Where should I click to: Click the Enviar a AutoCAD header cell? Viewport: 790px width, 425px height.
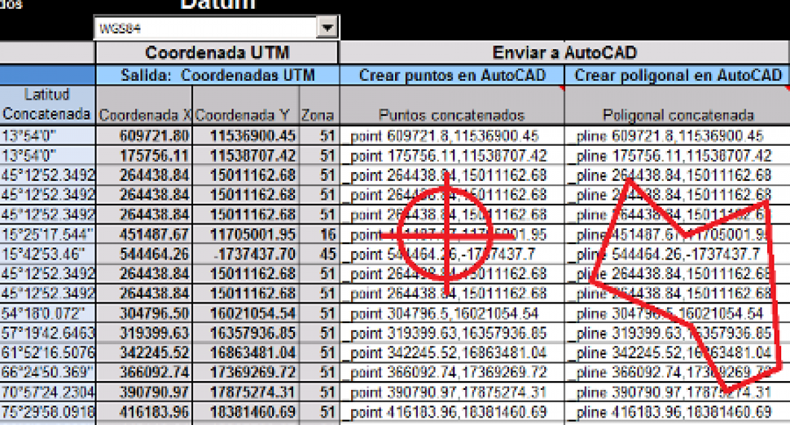pos(564,53)
